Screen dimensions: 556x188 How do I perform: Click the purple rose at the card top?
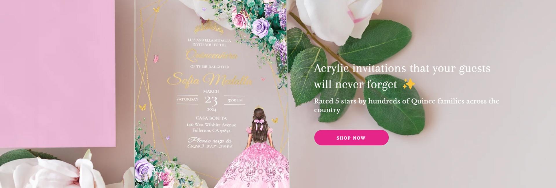pyautogui.click(x=261, y=27)
